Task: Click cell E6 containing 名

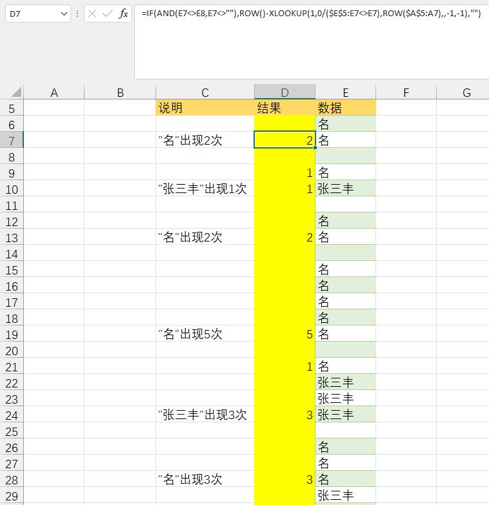Action: click(345, 124)
